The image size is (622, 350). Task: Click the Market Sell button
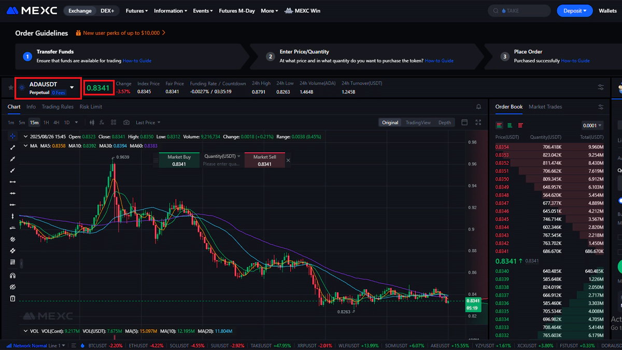click(264, 160)
